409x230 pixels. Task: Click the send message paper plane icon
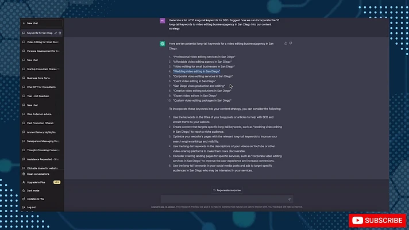tap(289, 200)
